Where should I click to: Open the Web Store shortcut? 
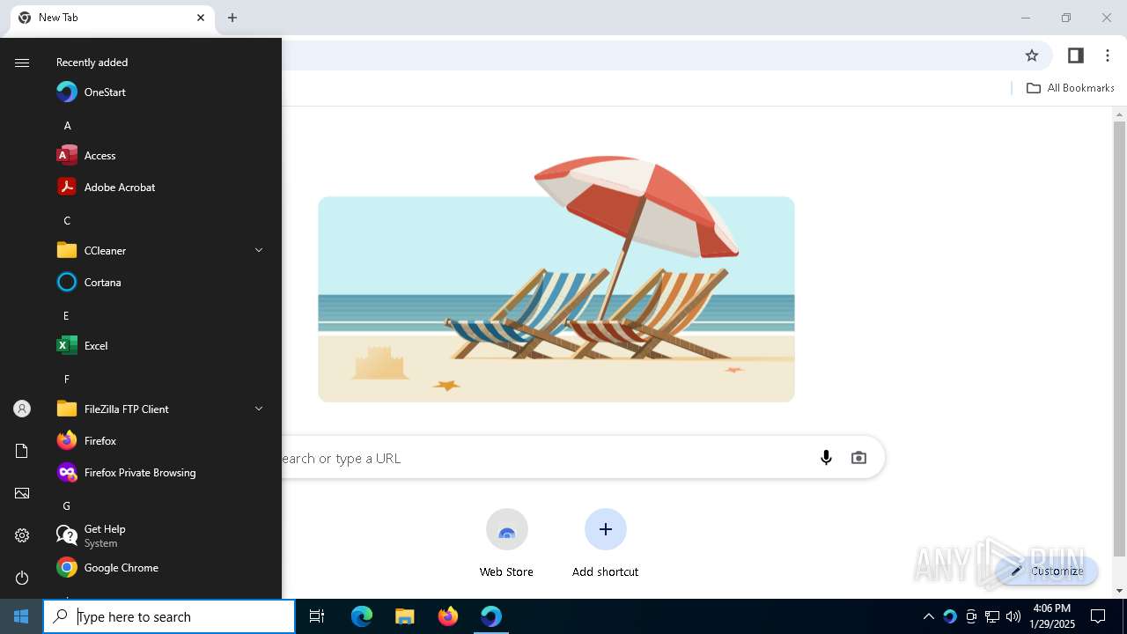[506, 543]
